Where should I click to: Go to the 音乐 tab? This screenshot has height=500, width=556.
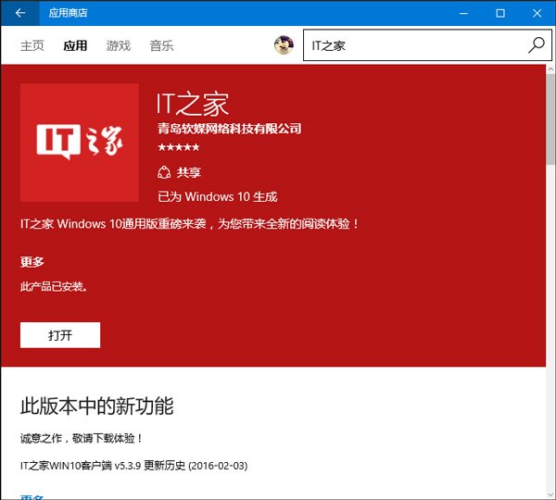click(x=161, y=45)
